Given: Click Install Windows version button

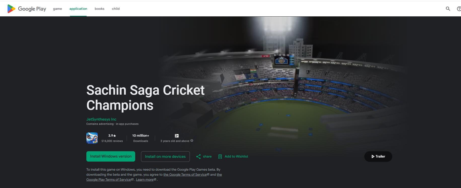Looking at the screenshot, I should [111, 156].
